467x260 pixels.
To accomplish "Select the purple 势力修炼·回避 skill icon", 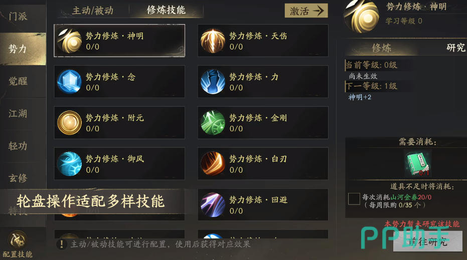I will [x=213, y=205].
